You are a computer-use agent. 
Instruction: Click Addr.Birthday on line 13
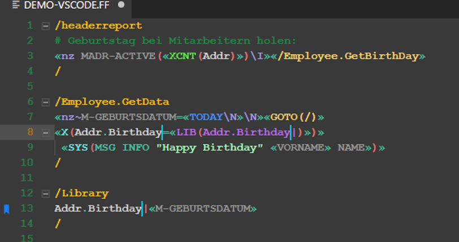[x=98, y=209]
